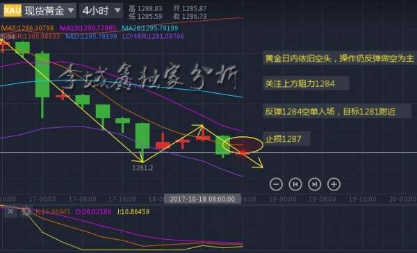Select the 关注上方阻力1284 annotation
This screenshot has width=417, height=253.
tap(306, 83)
